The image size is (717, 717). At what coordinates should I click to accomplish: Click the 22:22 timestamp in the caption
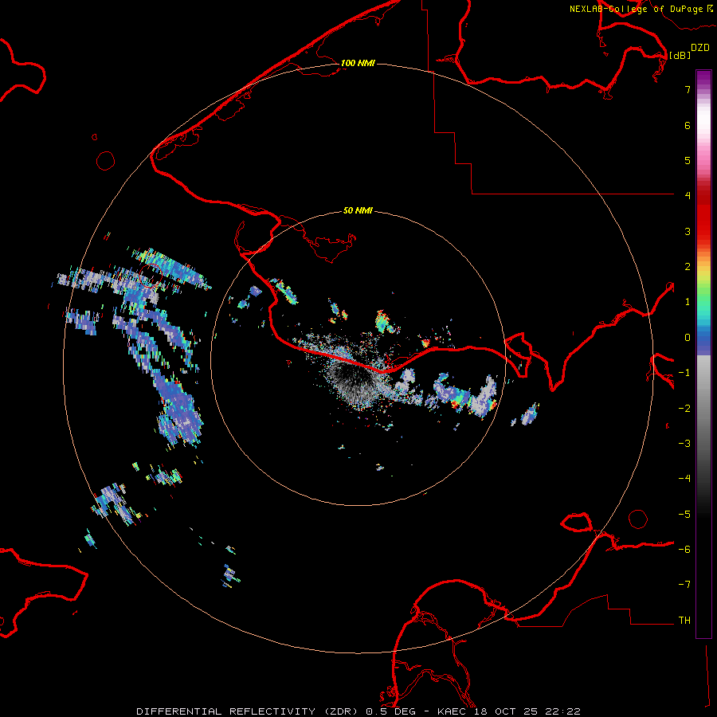(562, 711)
